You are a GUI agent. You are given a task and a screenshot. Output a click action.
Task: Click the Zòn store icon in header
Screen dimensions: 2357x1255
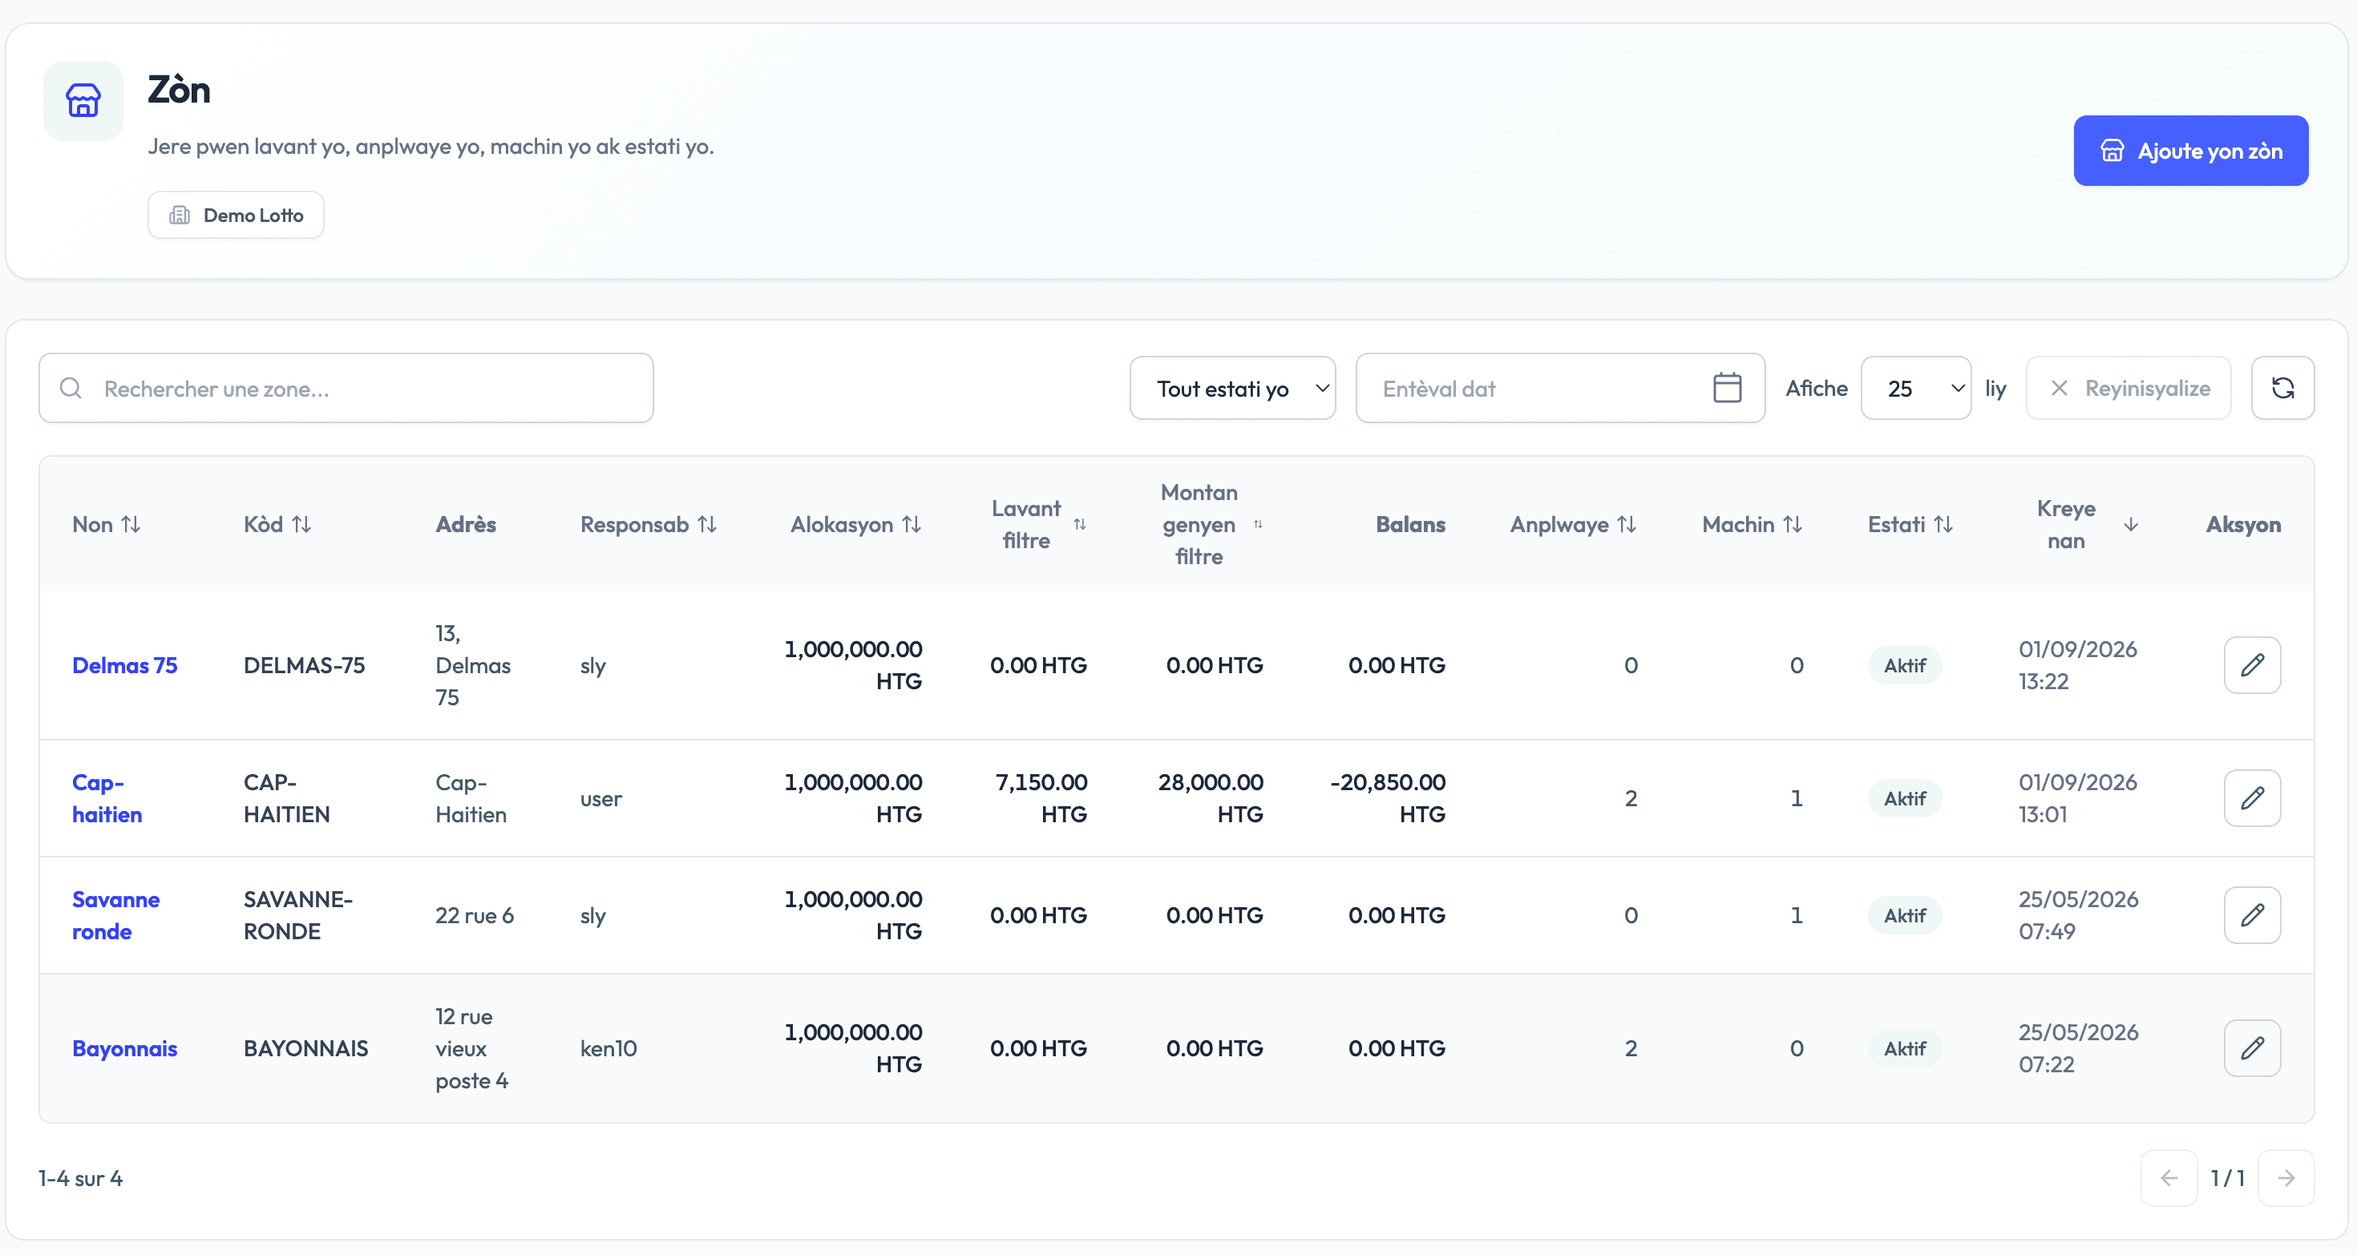[x=83, y=101]
